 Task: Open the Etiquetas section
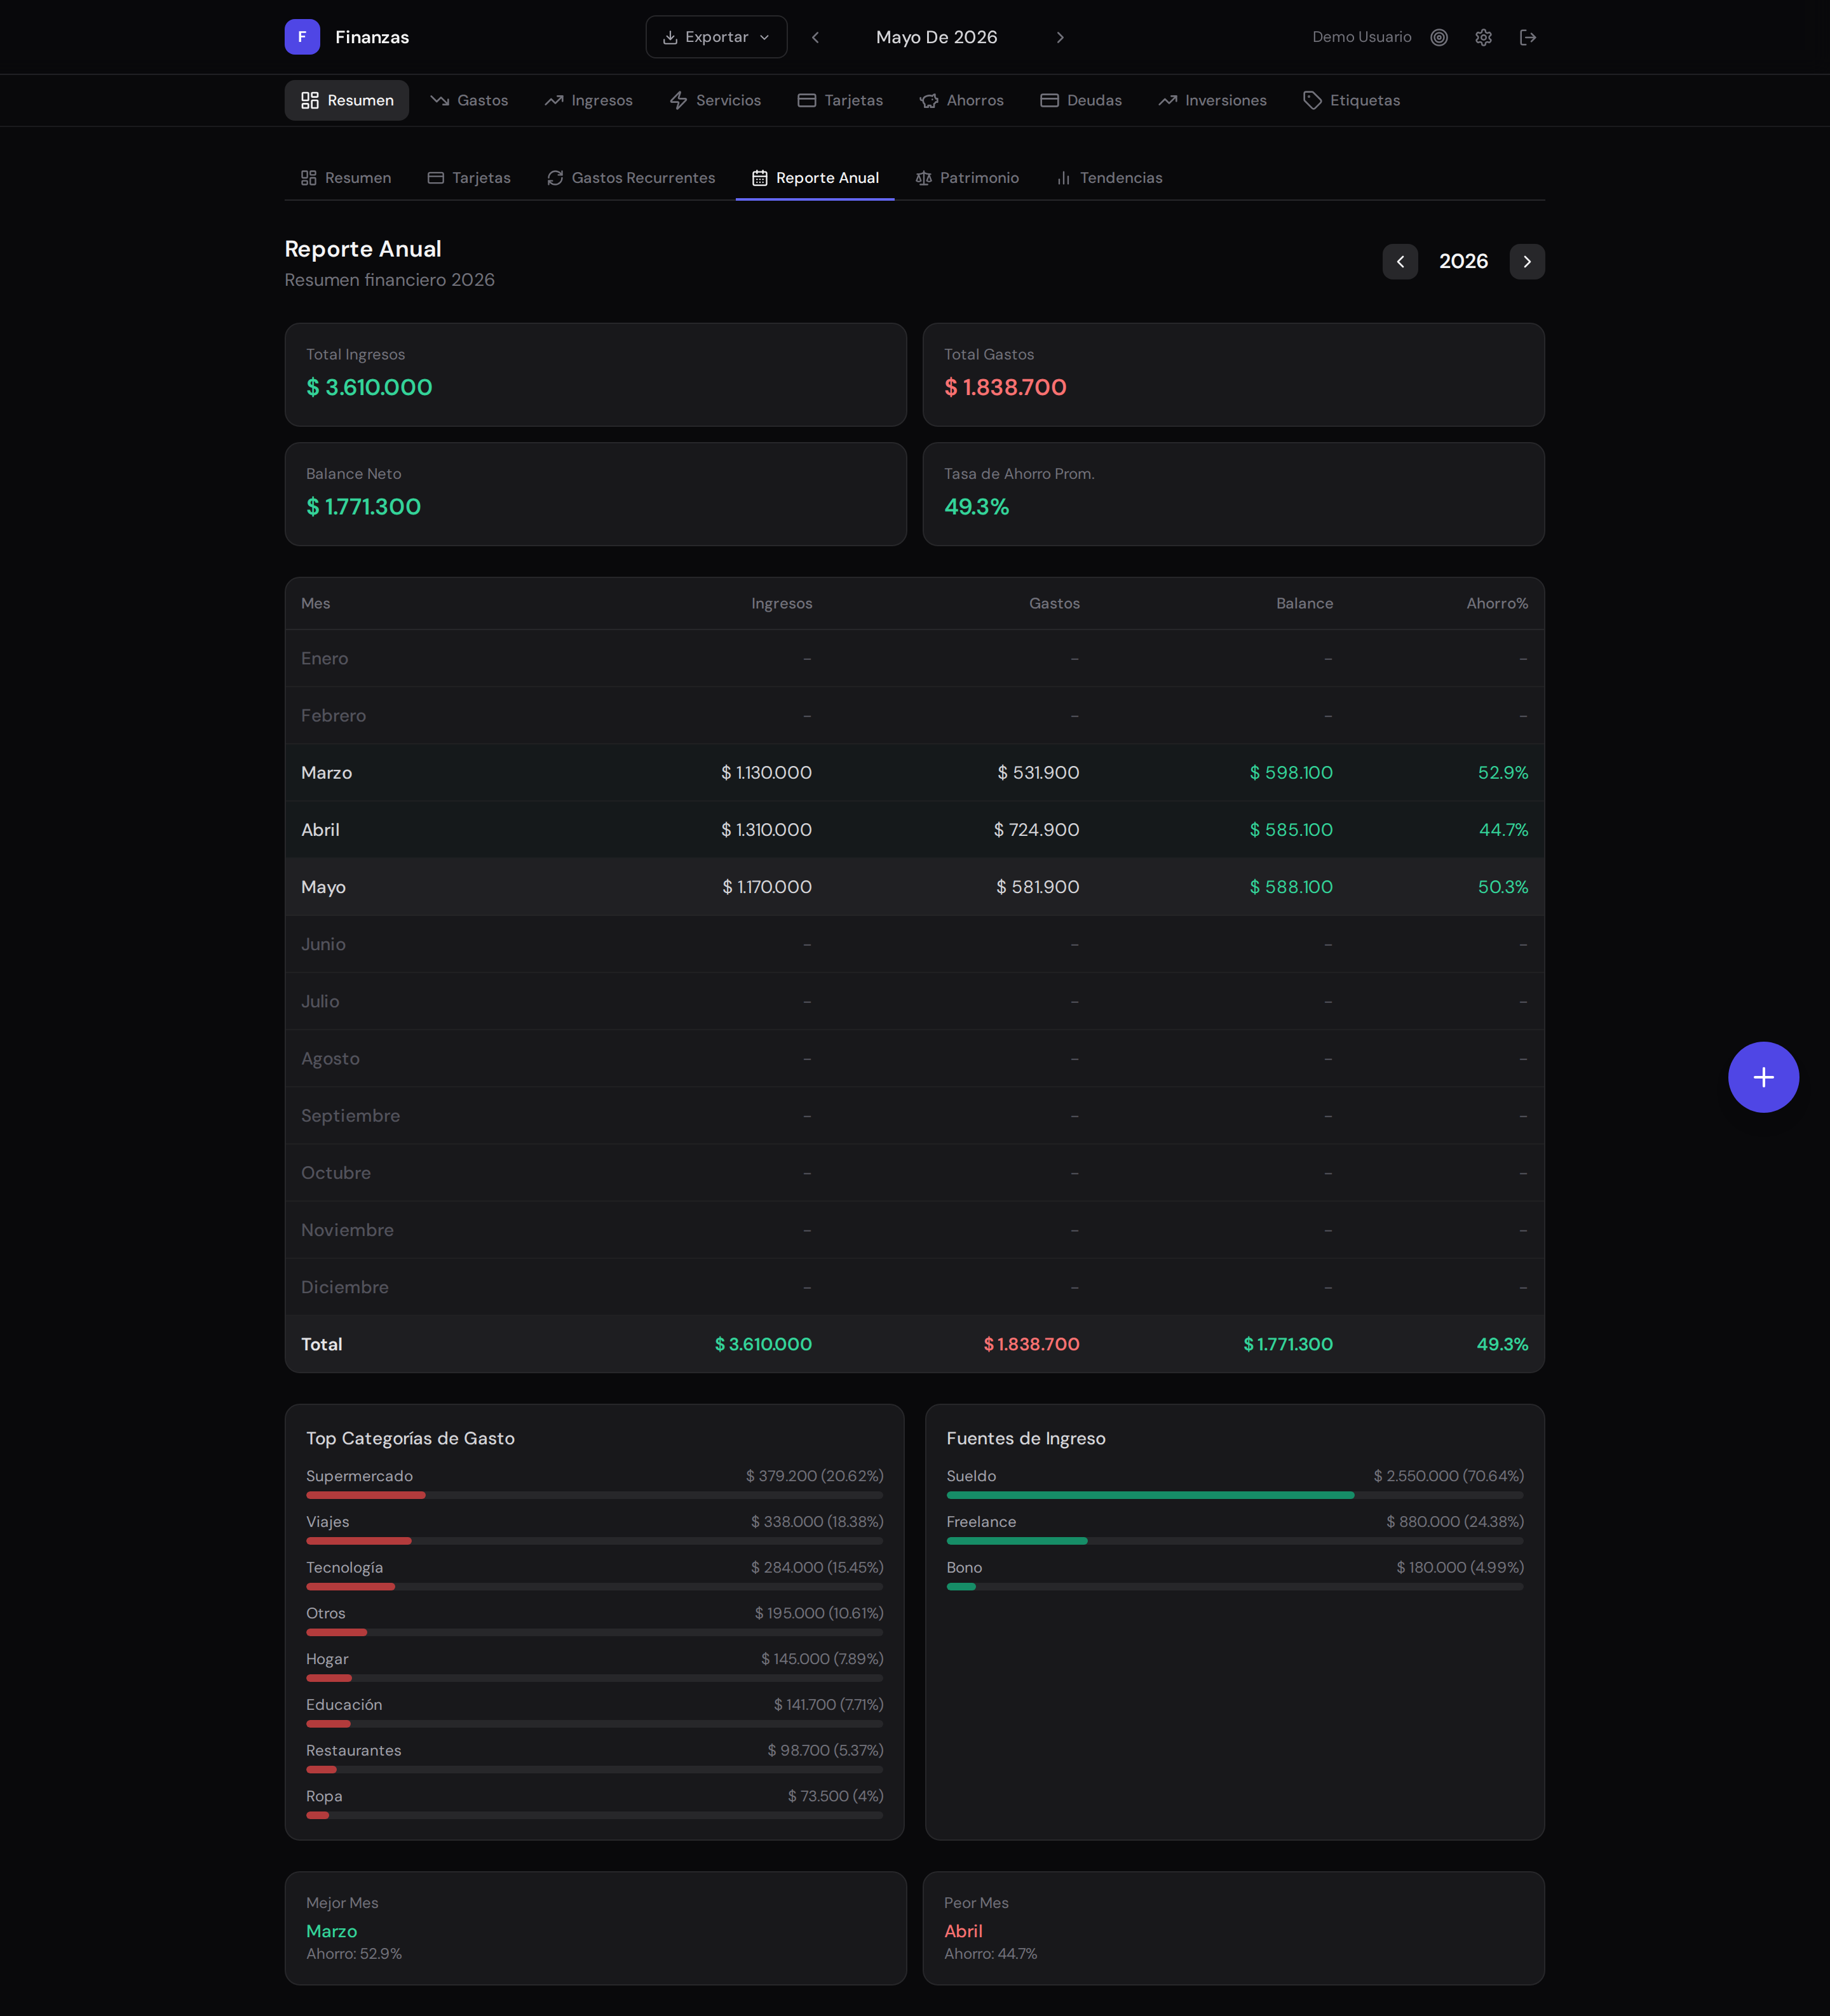(x=1352, y=100)
